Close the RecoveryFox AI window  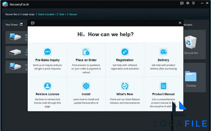(207, 3)
